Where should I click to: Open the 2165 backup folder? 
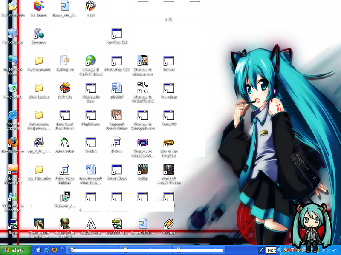click(39, 88)
